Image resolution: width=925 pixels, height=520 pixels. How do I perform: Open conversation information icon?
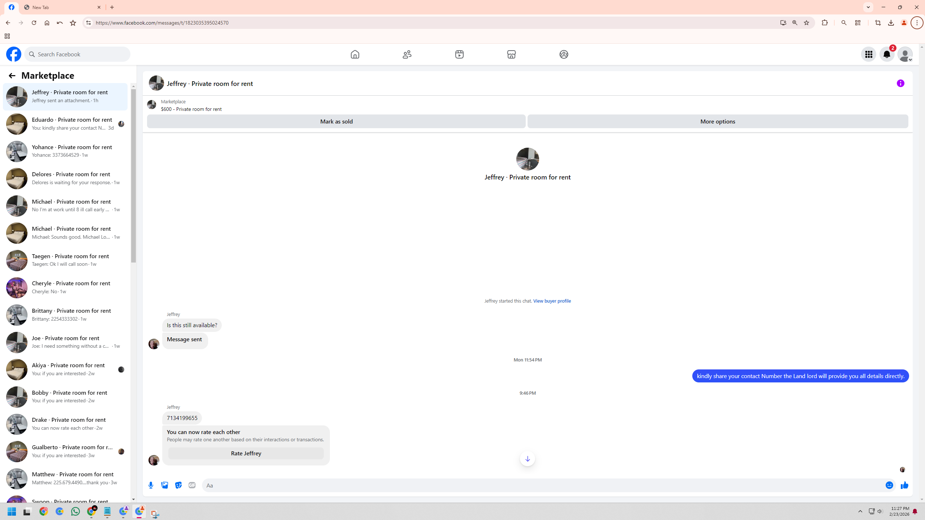pyautogui.click(x=900, y=83)
